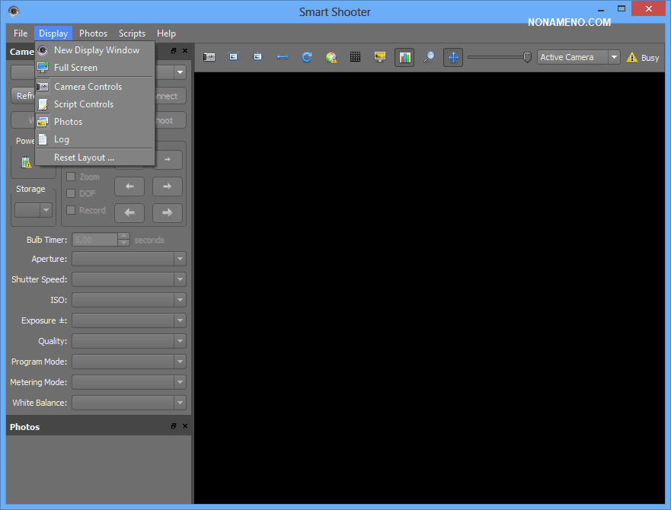Click the grid overlay icon in toolbar
Image resolution: width=671 pixels, height=510 pixels.
tap(355, 57)
